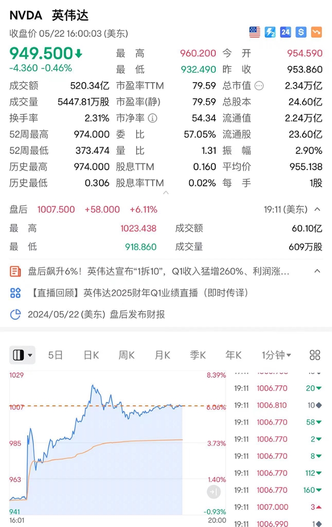
Task: Open news 盘后飙升6%！英伟达宣布1拆10
Action: (x=159, y=271)
